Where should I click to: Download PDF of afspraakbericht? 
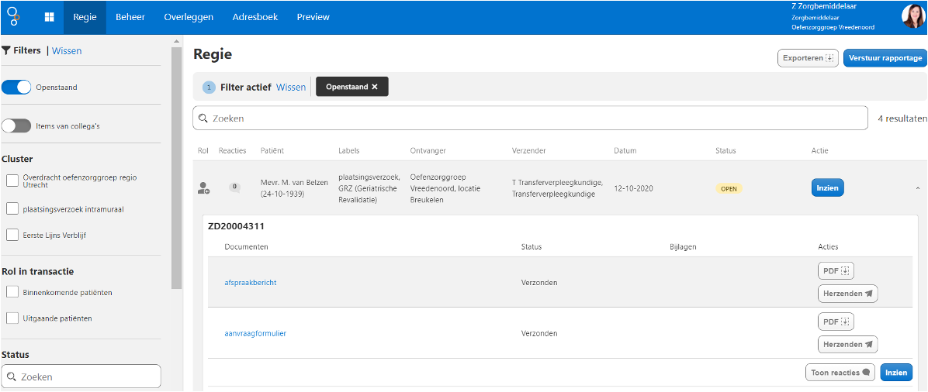tap(836, 271)
